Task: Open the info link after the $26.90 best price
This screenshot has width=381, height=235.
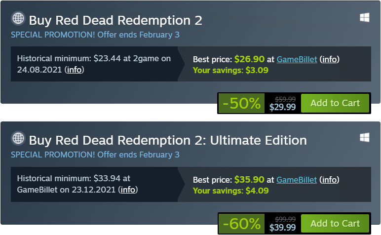Action: (330, 59)
